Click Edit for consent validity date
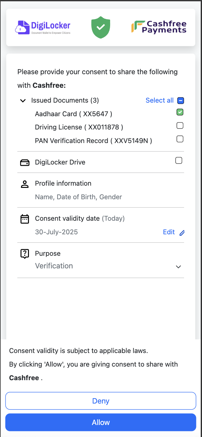 coord(169,232)
